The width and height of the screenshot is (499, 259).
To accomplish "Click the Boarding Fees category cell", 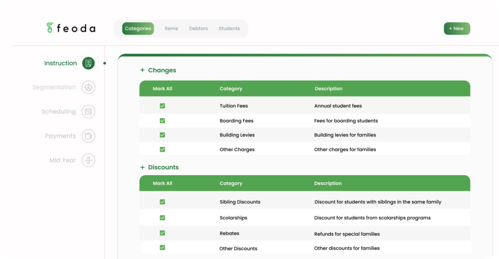I will [236, 121].
